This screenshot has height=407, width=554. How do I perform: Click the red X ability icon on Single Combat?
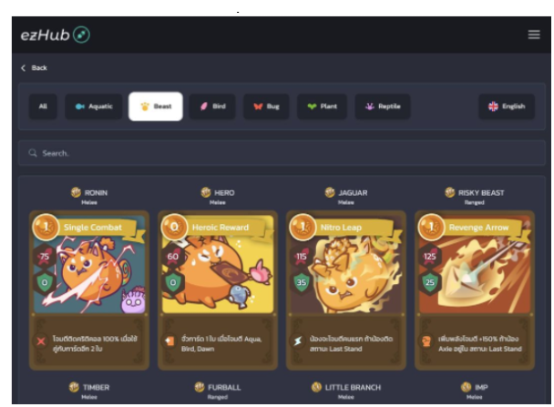point(41,341)
